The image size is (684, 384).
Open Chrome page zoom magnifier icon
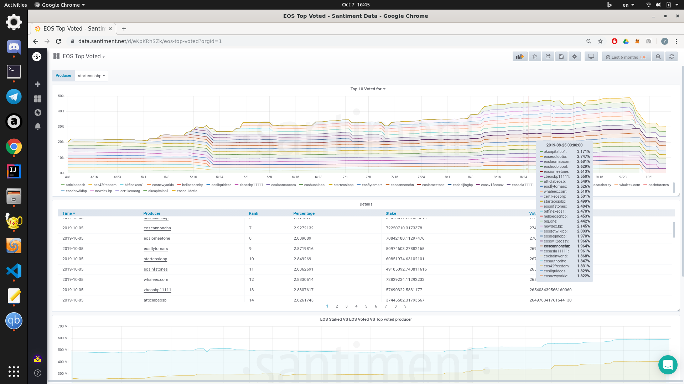[x=589, y=41]
